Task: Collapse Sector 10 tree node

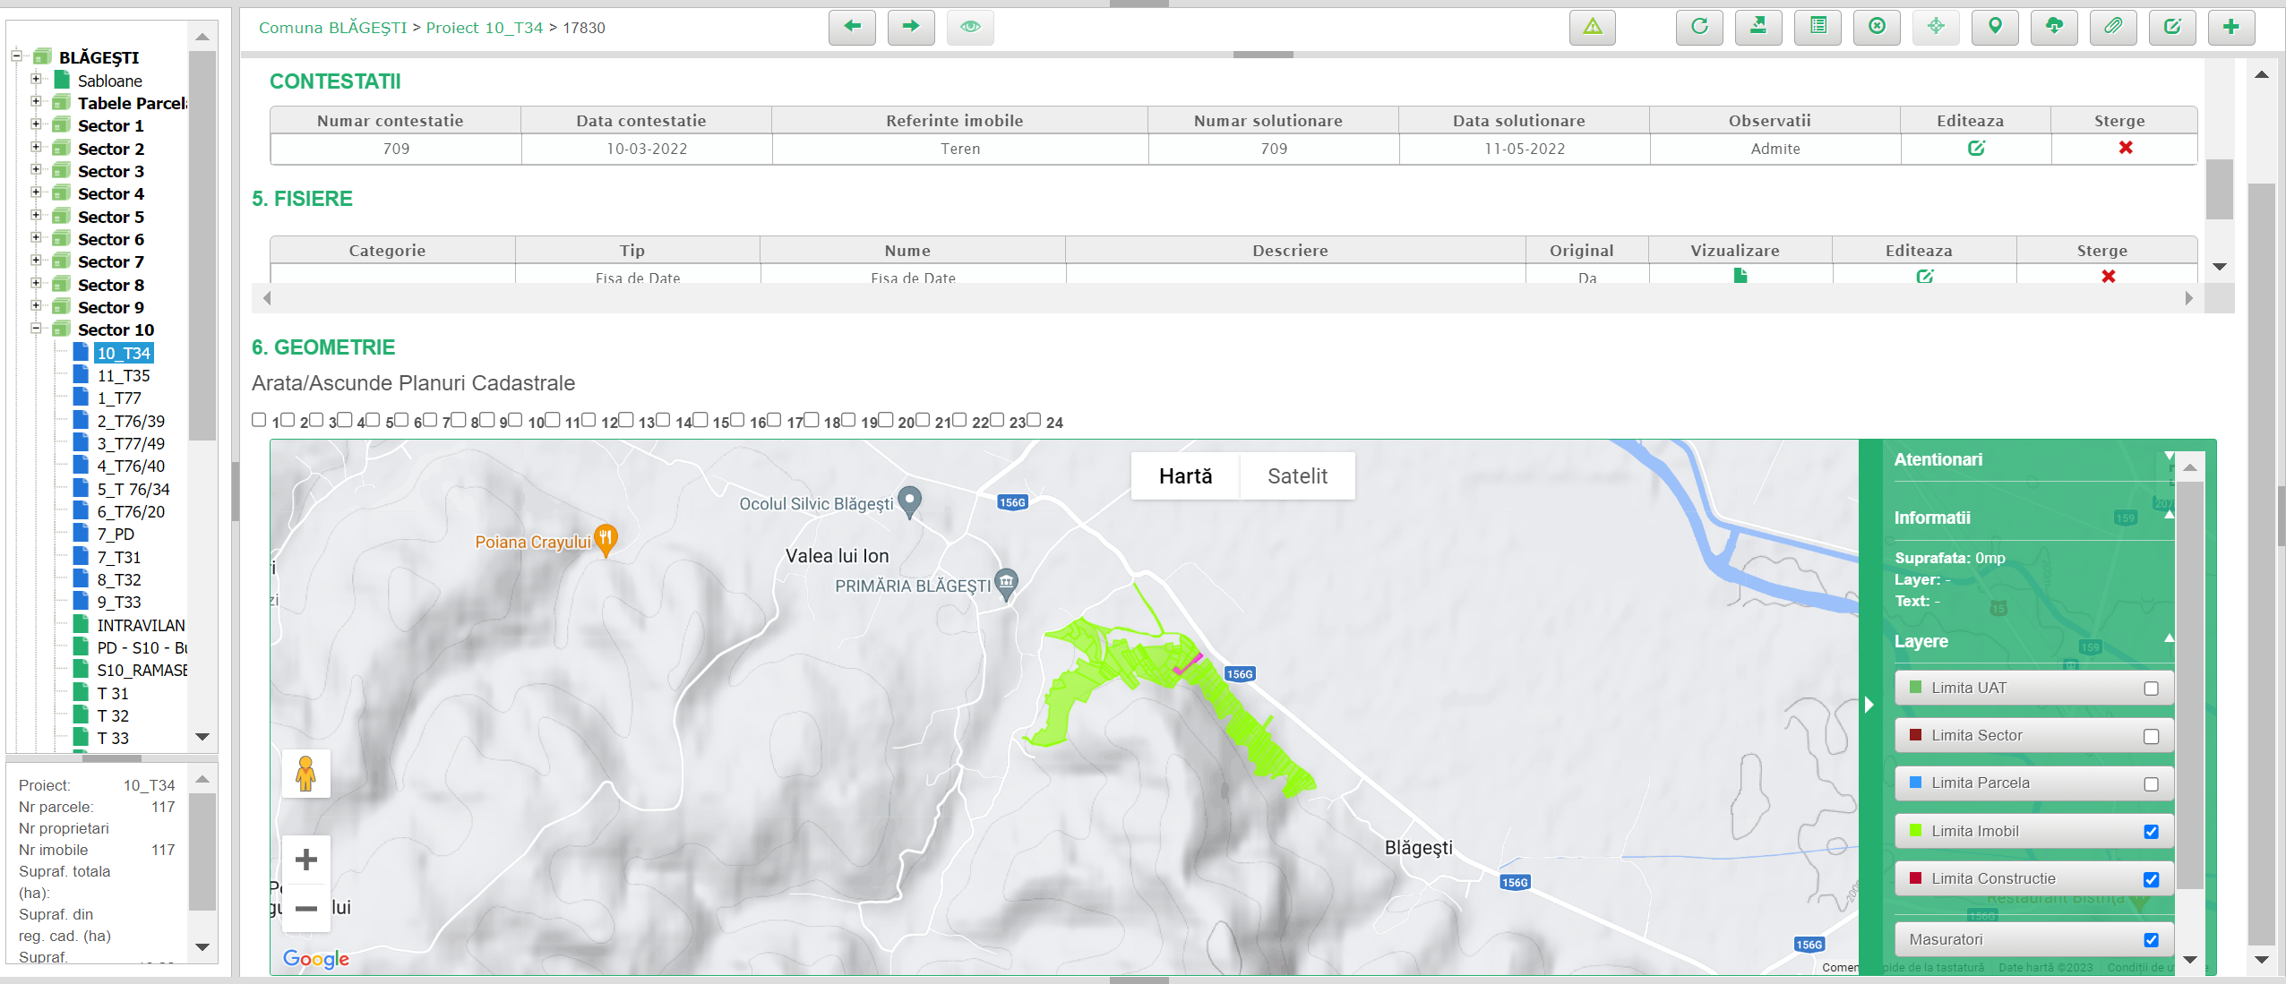Action: tap(36, 329)
